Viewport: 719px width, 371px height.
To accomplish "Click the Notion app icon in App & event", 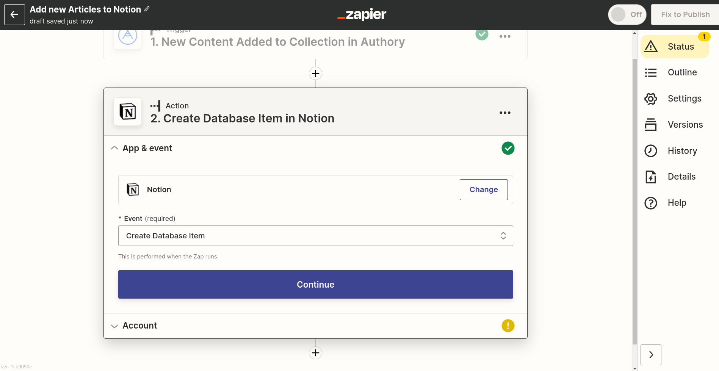I will 133,189.
